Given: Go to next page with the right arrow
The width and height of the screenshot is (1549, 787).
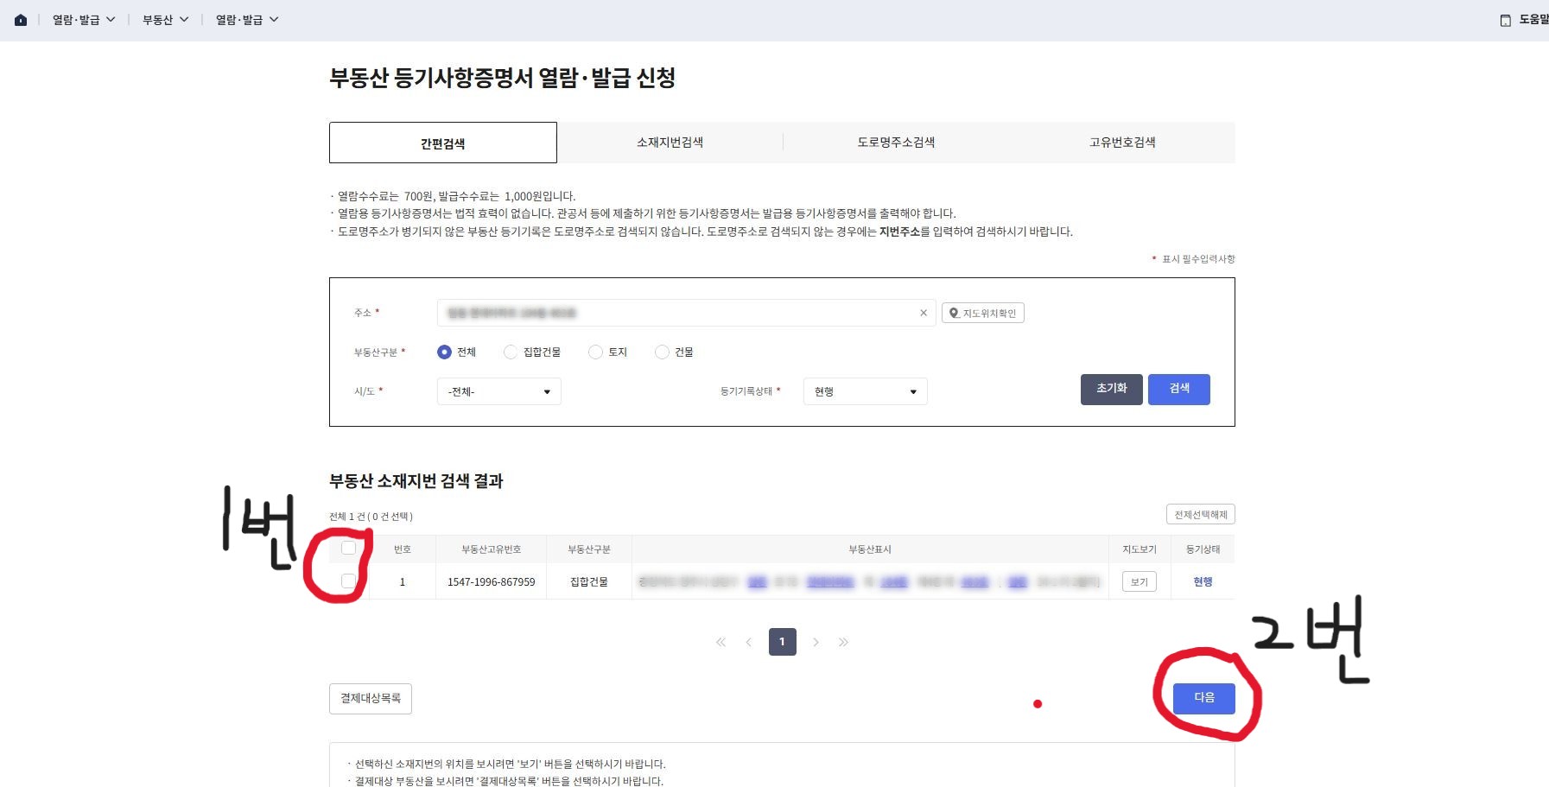Looking at the screenshot, I should [816, 642].
